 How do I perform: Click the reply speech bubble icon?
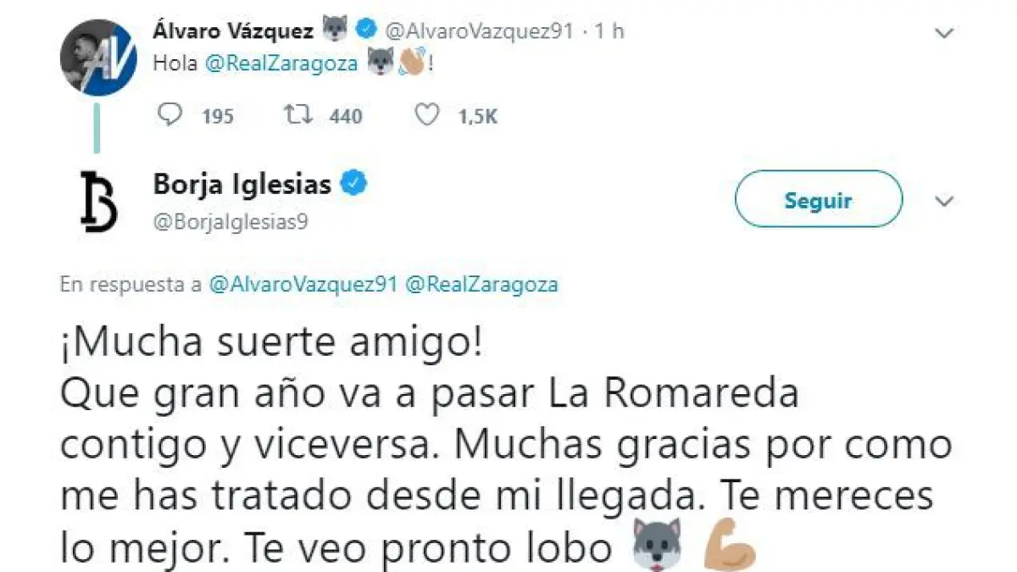tap(170, 115)
